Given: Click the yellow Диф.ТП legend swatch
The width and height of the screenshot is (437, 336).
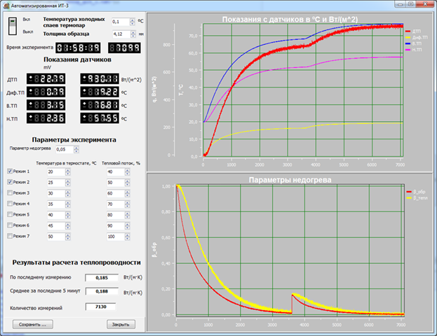Looking at the screenshot, I should (408, 38).
